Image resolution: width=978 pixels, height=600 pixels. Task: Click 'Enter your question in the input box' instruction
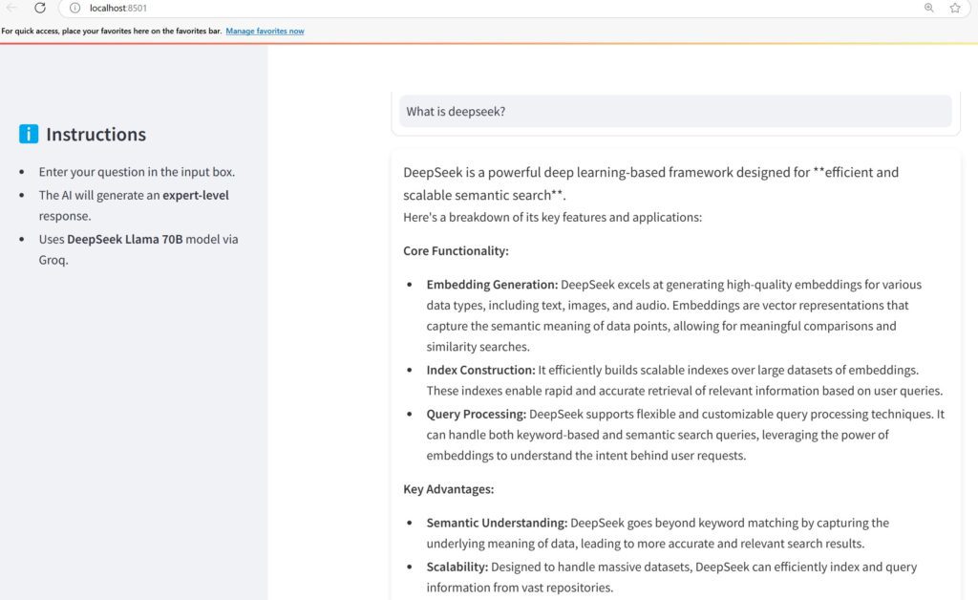[137, 172]
